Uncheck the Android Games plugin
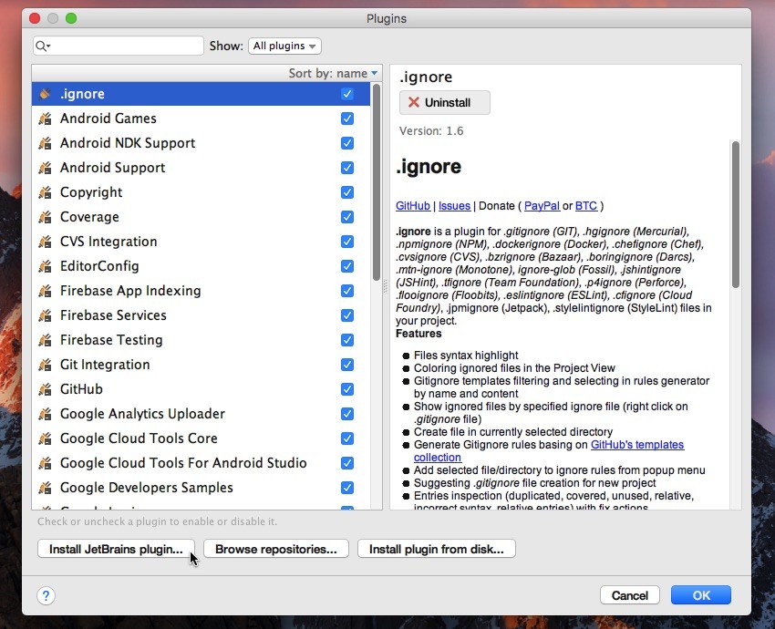 pyautogui.click(x=347, y=119)
